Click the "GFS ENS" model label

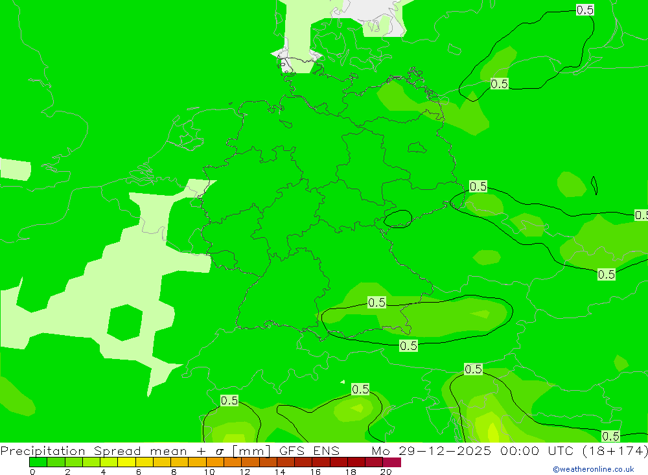point(309,450)
